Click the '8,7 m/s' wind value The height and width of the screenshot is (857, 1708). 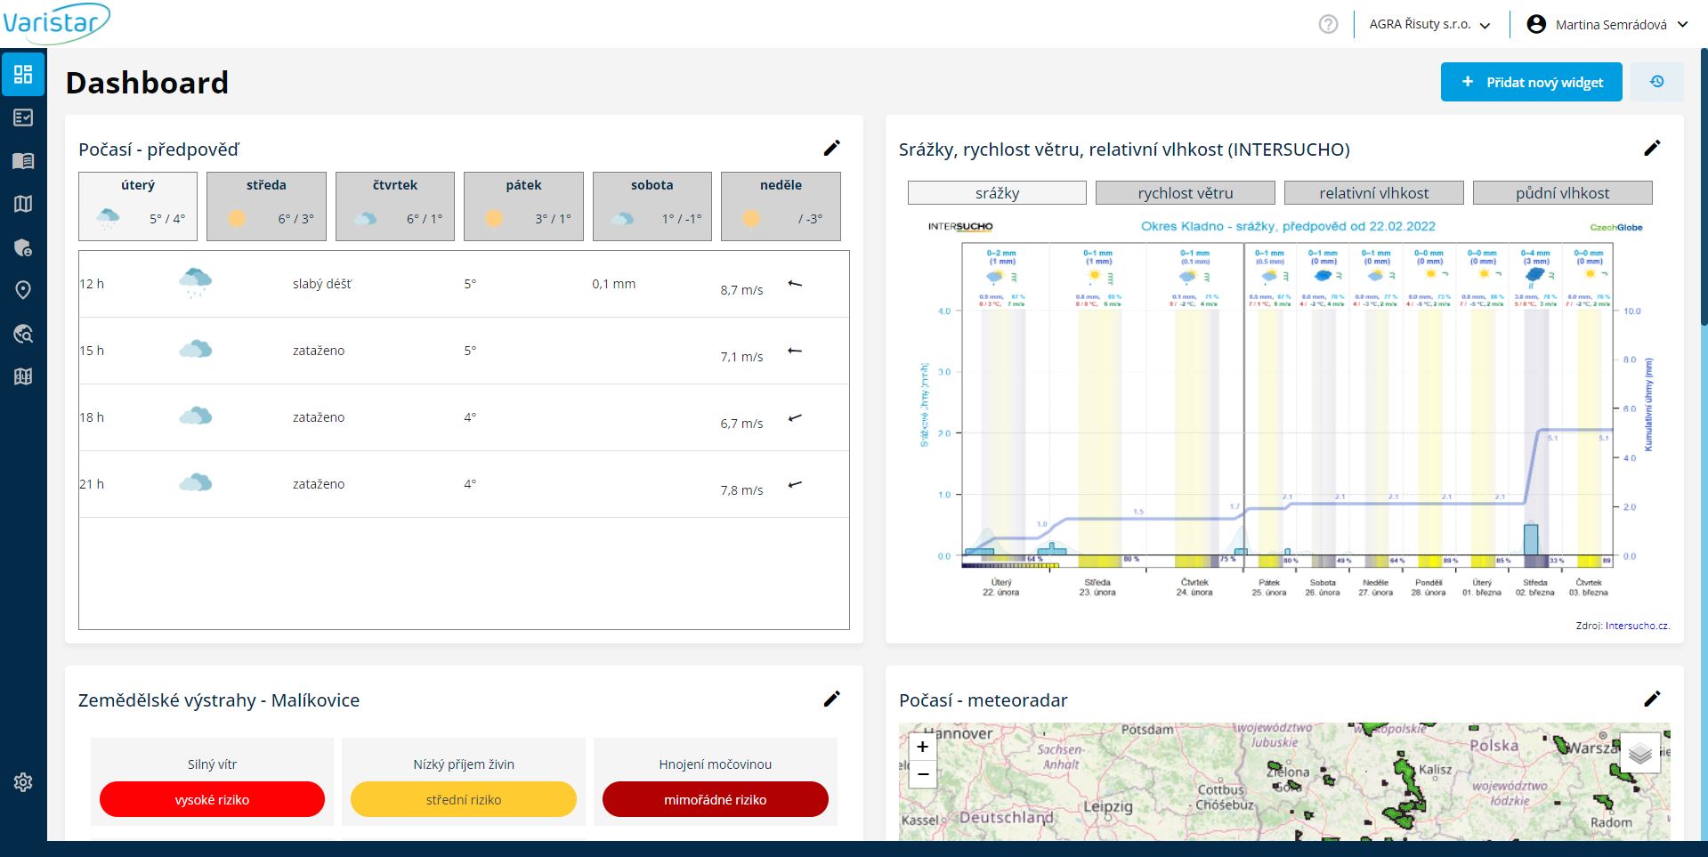[x=741, y=290]
